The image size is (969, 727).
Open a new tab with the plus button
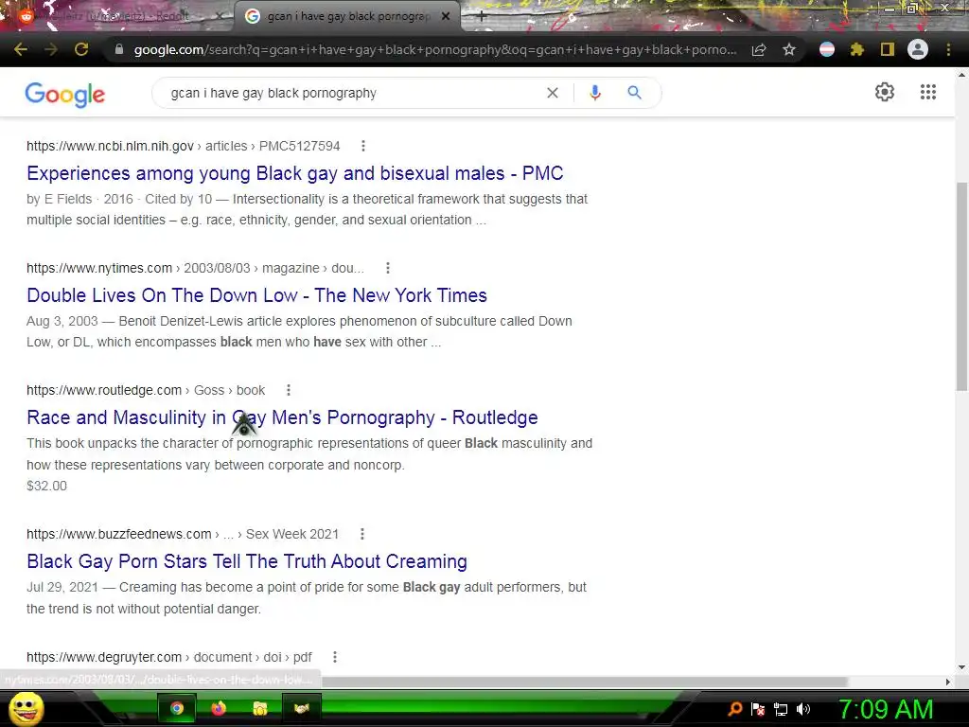pyautogui.click(x=482, y=17)
